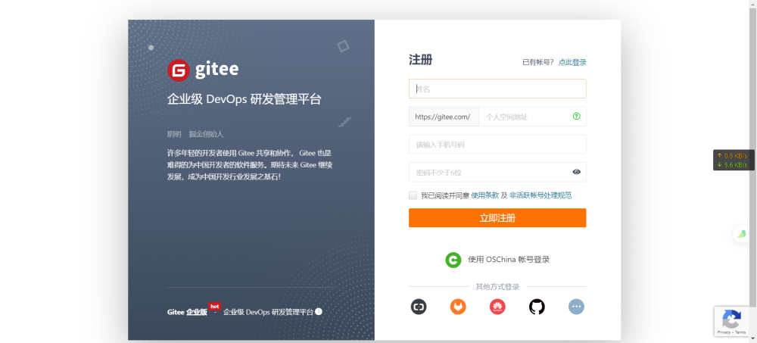Click the green help icon in address field
The width and height of the screenshot is (757, 343).
(576, 117)
